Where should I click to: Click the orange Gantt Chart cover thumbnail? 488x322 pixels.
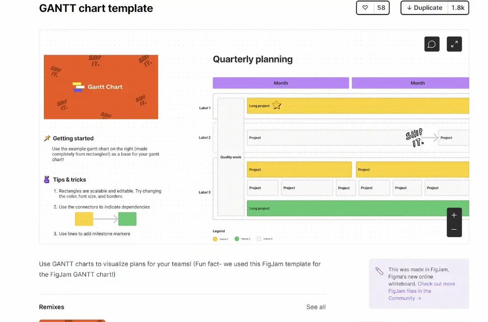(x=101, y=87)
